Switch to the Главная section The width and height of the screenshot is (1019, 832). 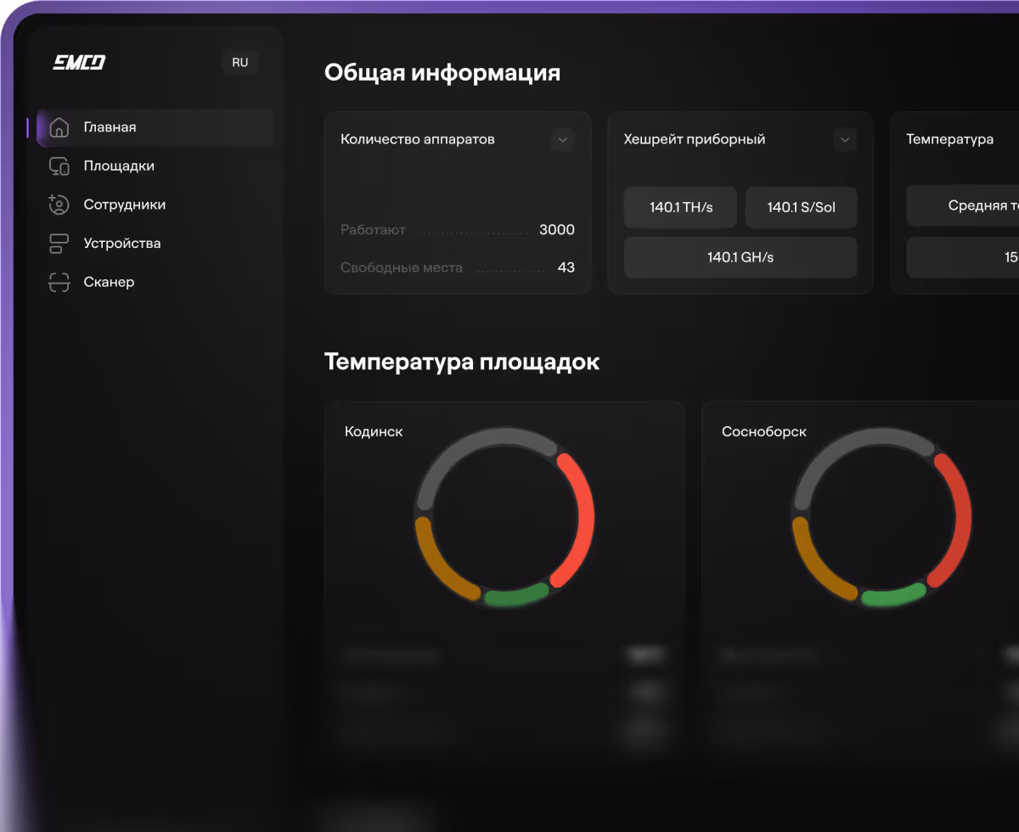tap(111, 127)
